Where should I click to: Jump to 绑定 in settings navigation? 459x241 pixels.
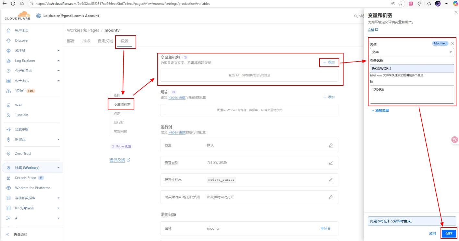tap(117, 114)
